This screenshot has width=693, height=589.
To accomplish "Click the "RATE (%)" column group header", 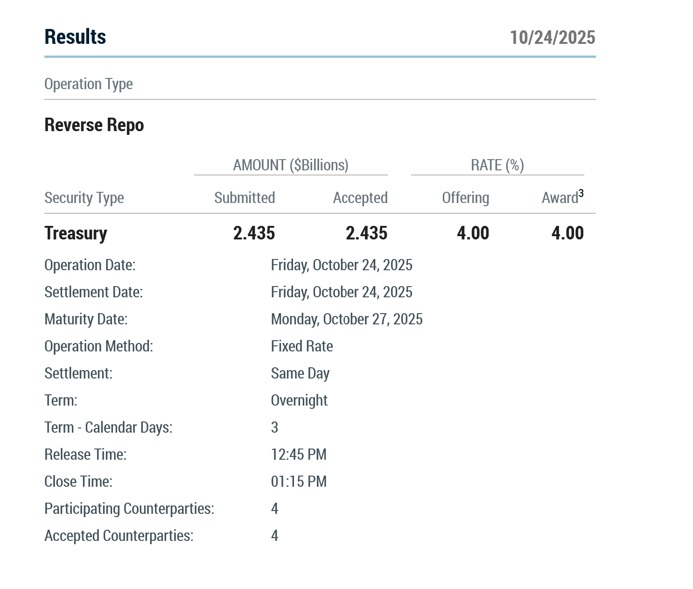I will point(497,165).
